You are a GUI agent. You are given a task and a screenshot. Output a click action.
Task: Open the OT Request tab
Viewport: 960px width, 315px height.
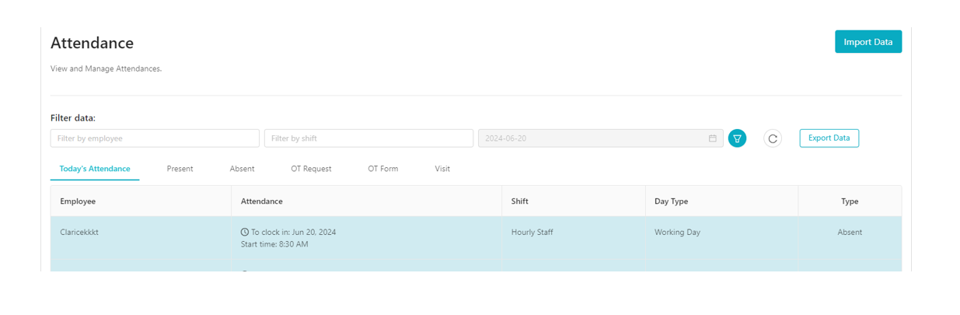point(311,169)
